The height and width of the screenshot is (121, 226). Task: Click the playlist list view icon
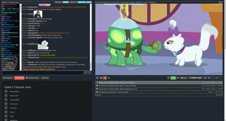[101, 78]
